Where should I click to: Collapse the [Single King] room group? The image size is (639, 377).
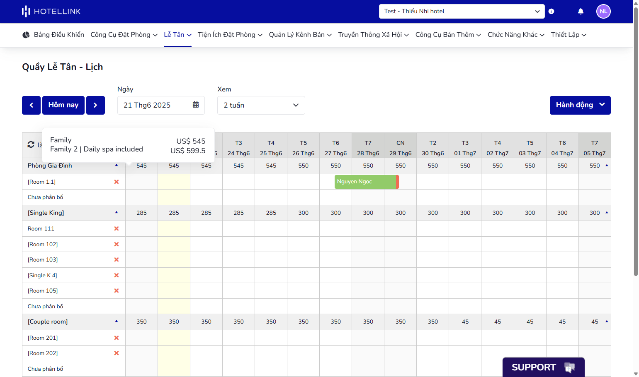tap(117, 213)
